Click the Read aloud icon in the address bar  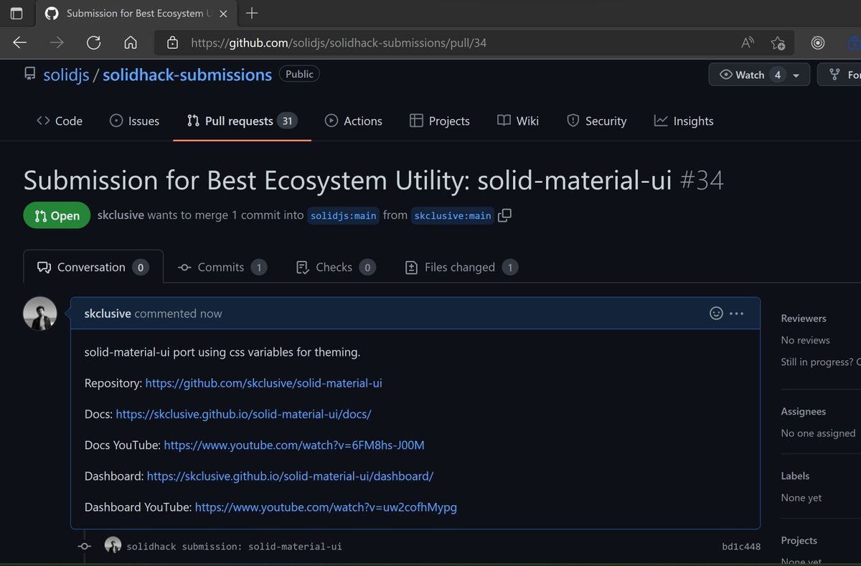click(748, 43)
